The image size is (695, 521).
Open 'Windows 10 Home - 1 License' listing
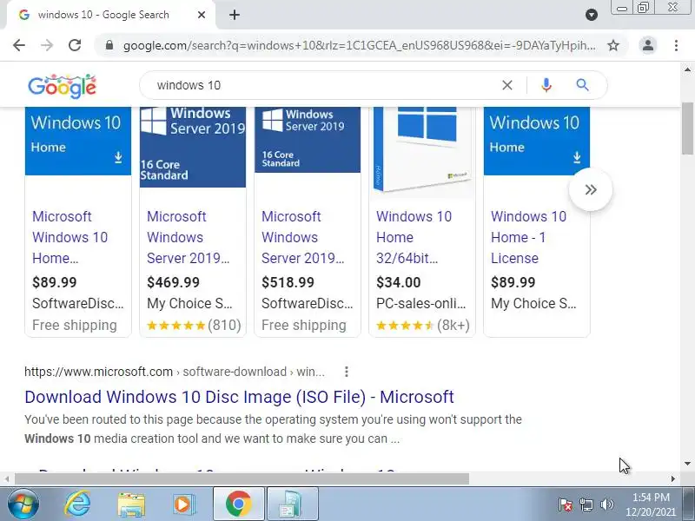(x=528, y=237)
